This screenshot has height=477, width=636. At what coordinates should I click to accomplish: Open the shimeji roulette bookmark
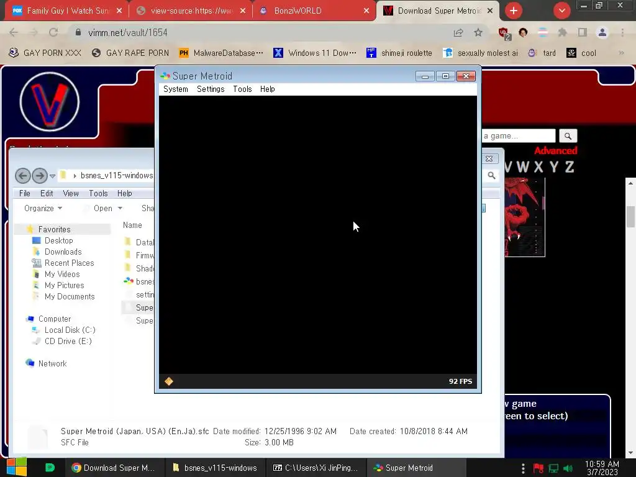pos(399,53)
